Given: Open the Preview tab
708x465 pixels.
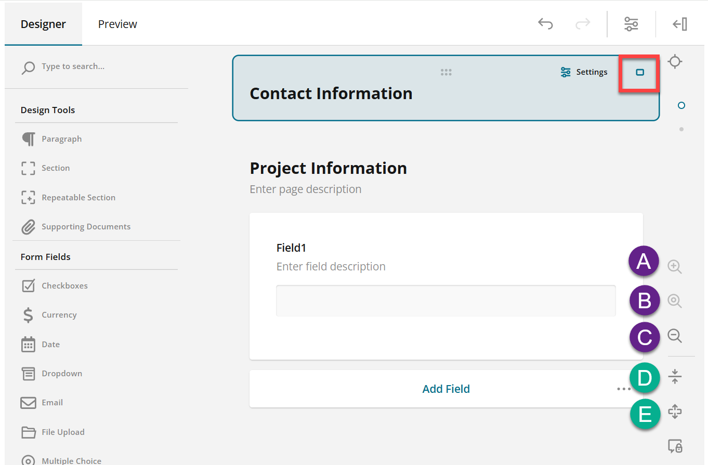Looking at the screenshot, I should click(117, 24).
